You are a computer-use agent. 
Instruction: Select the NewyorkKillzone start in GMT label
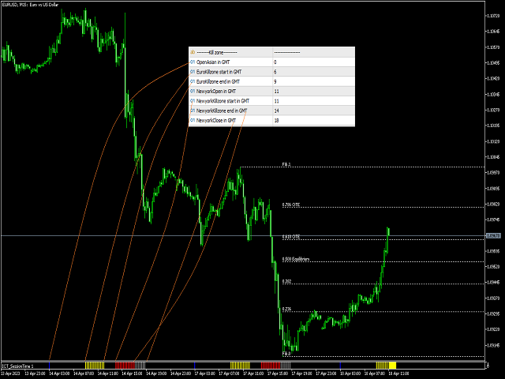(223, 101)
